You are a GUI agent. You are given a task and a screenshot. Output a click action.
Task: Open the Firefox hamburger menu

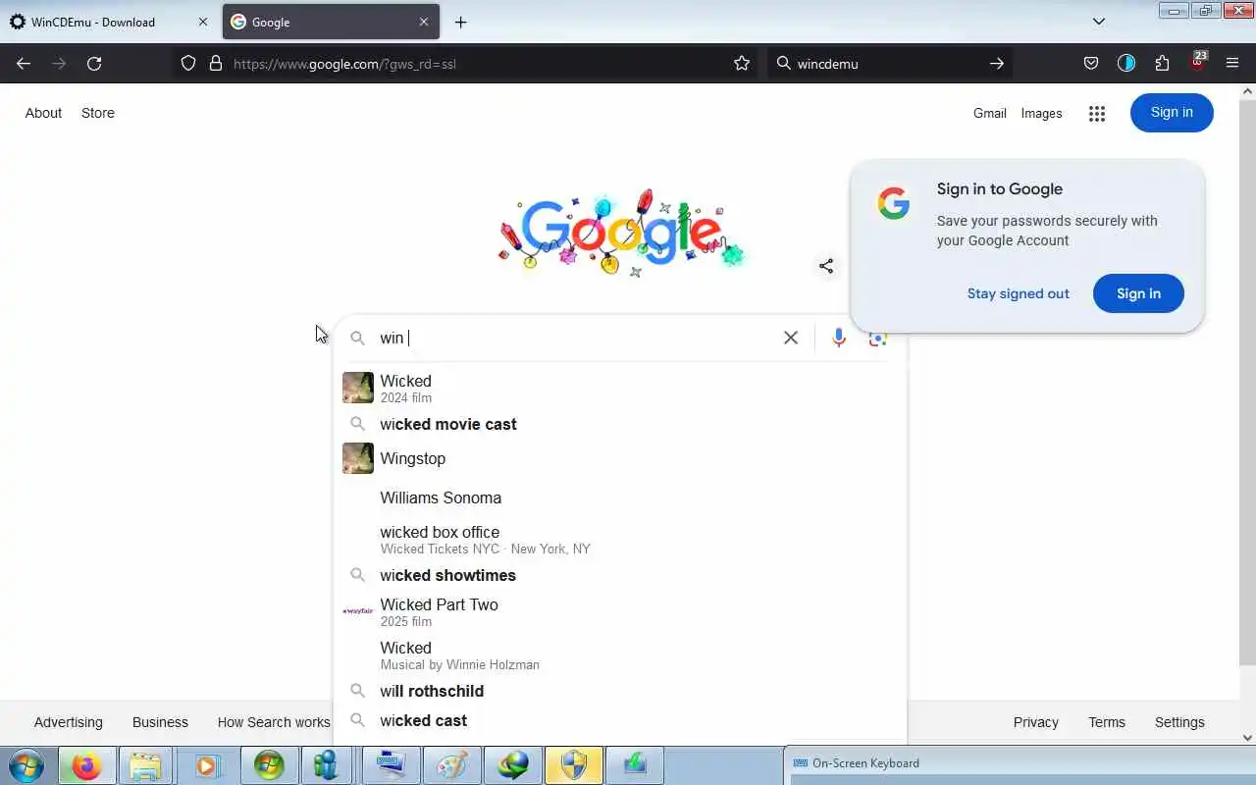click(x=1232, y=64)
